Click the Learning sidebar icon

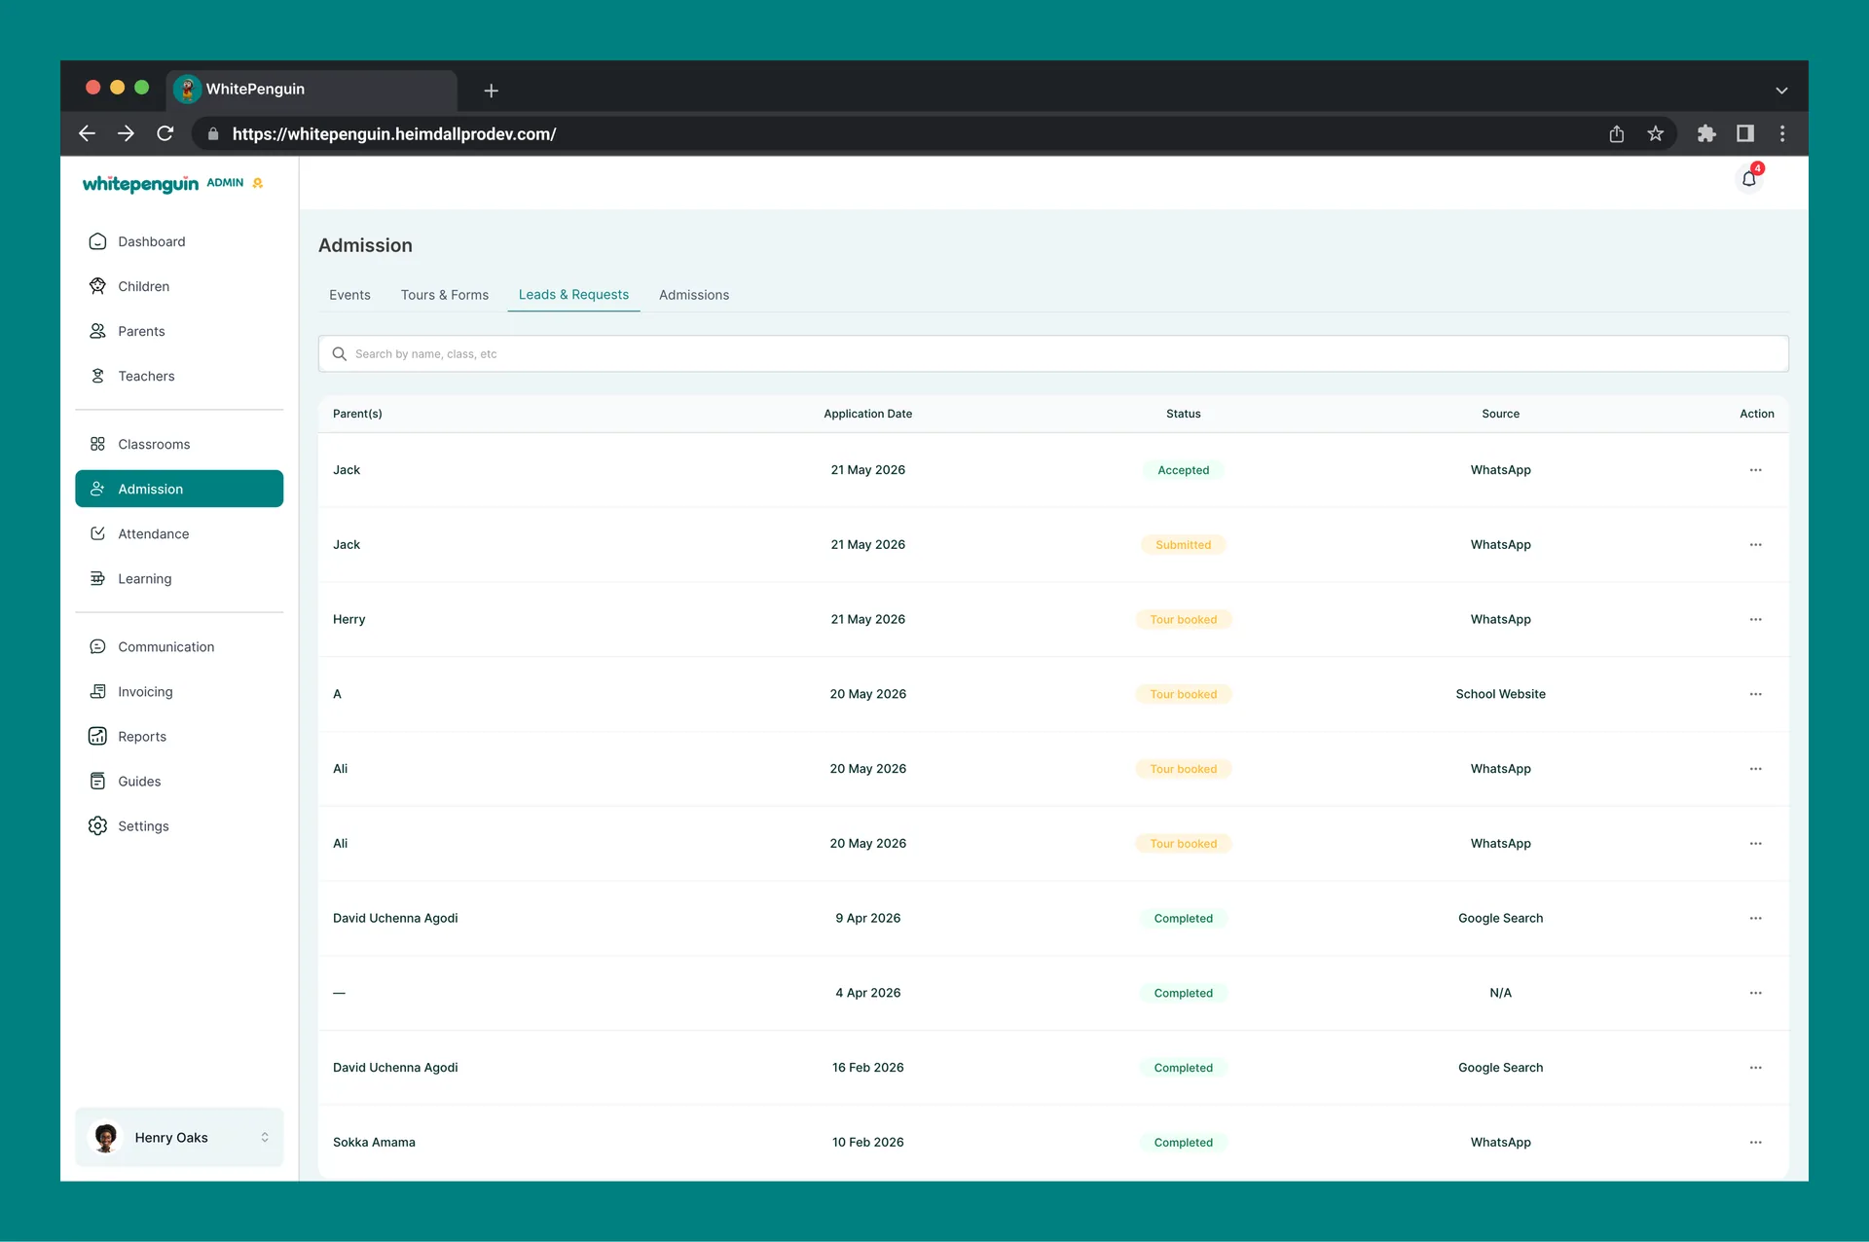click(x=97, y=578)
